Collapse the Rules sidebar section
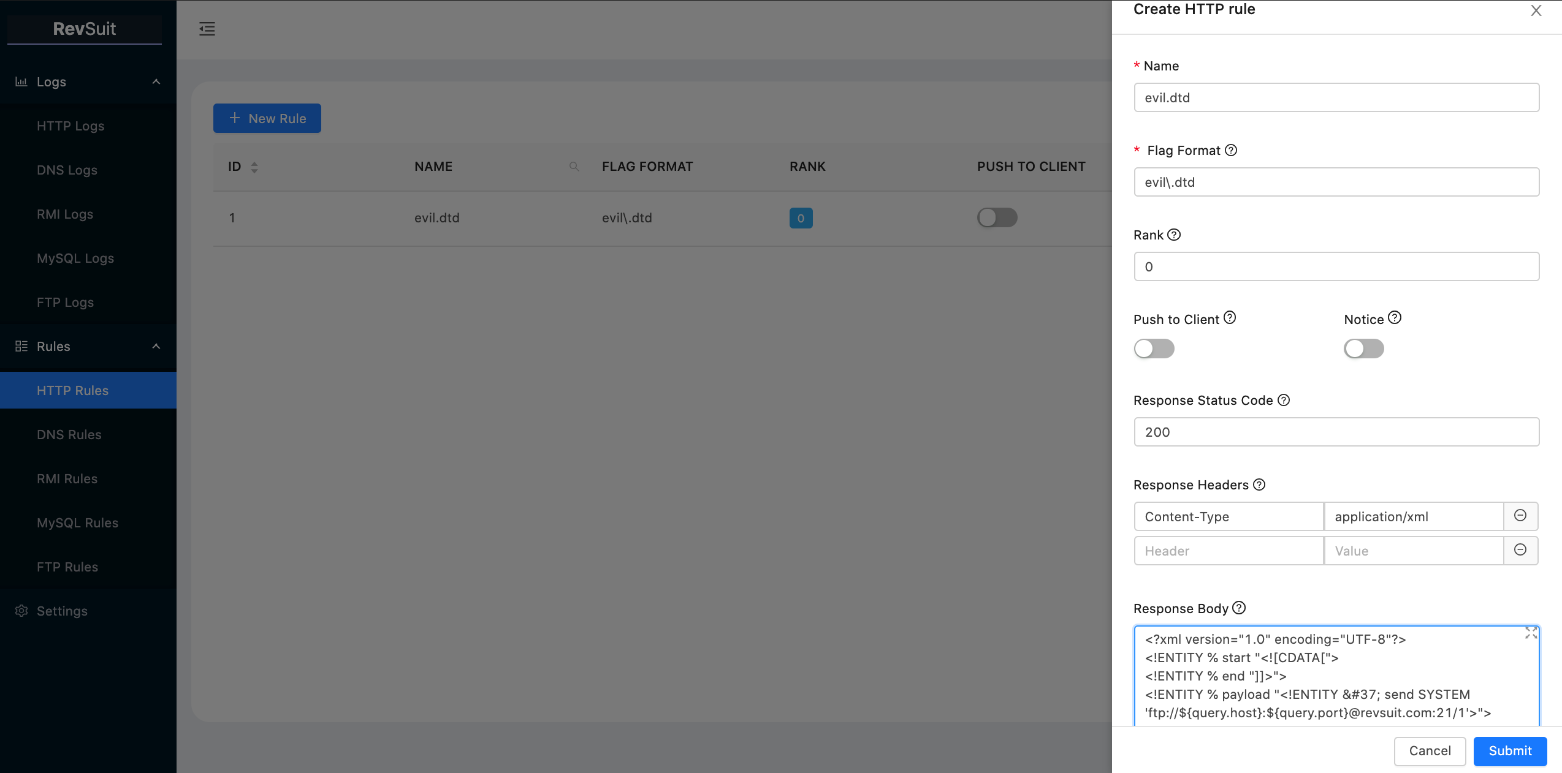This screenshot has height=773, width=1562. [156, 346]
